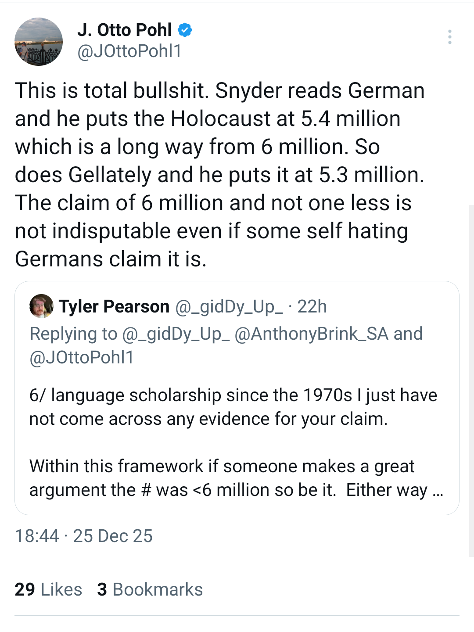Click the 25 Dec 25 date
The height and width of the screenshot is (632, 474).
pos(113,536)
